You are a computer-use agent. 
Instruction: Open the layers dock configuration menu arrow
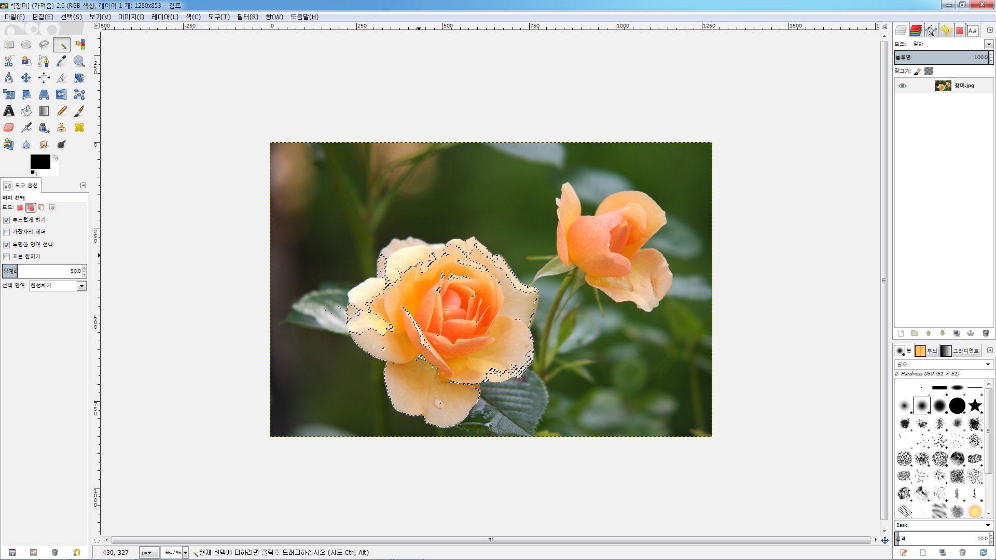point(990,30)
